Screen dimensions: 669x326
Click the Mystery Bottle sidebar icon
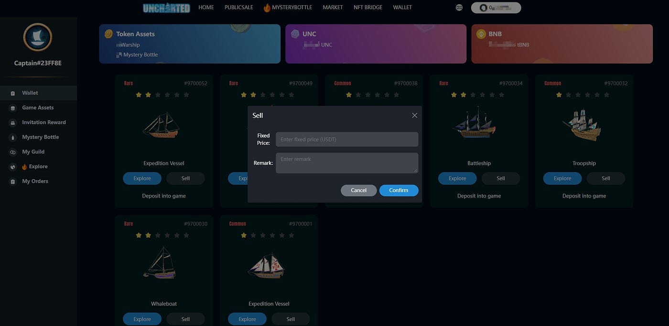click(13, 138)
